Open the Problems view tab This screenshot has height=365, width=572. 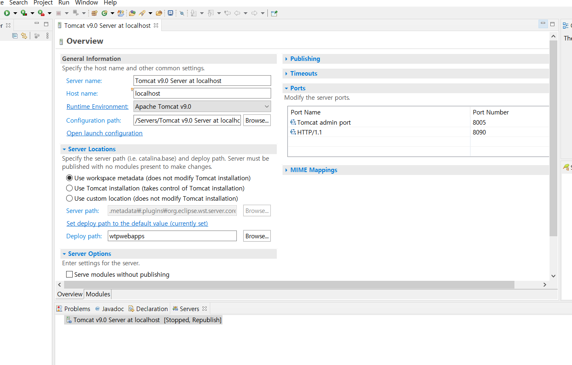click(73, 309)
